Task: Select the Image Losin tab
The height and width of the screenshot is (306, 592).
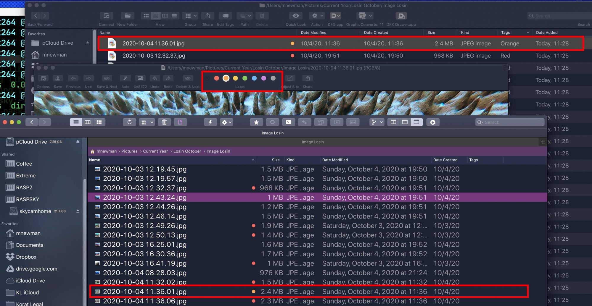Action: [313, 142]
